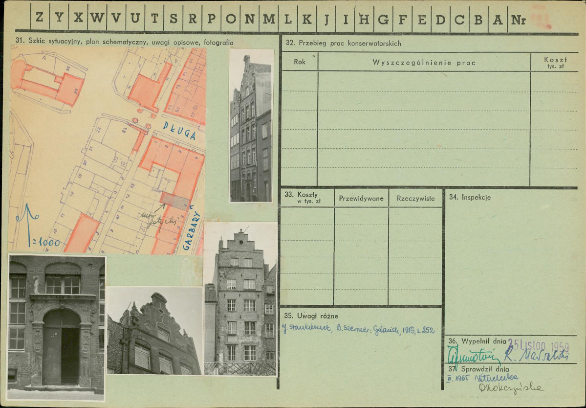
Task: Click the "GARBARY" street label on map
Action: 191,231
